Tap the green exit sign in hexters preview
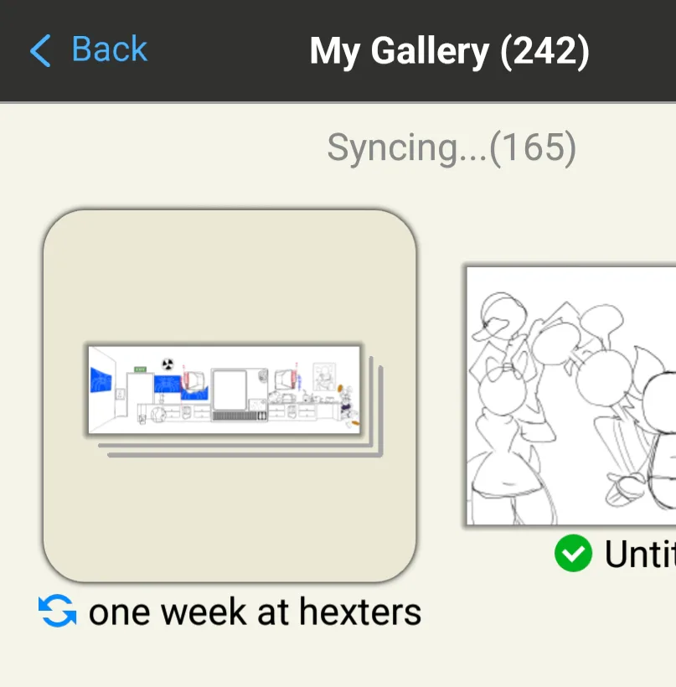The height and width of the screenshot is (687, 676). point(140,369)
